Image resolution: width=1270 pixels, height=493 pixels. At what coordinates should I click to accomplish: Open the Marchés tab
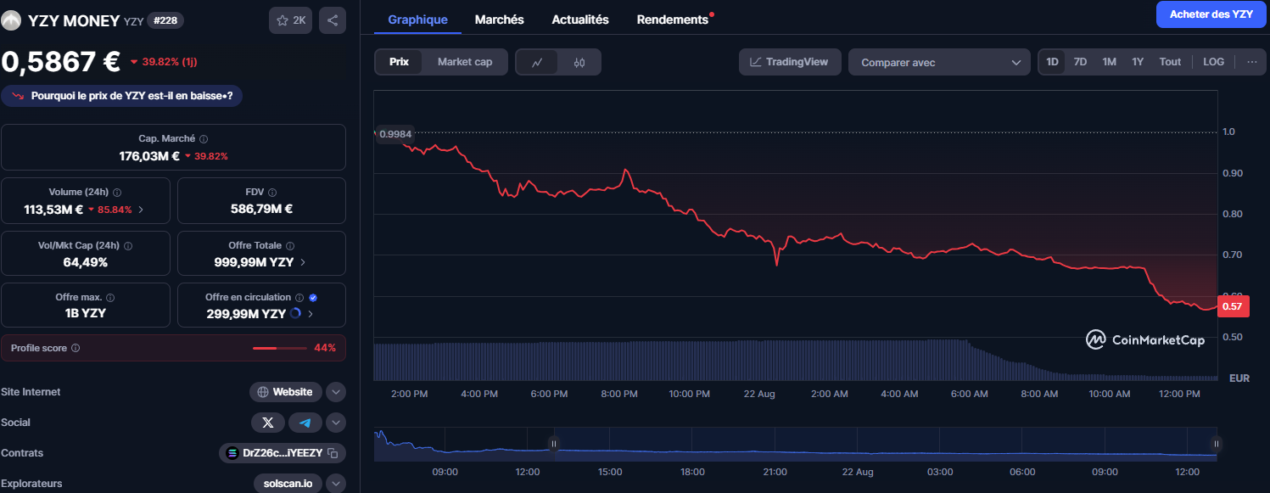[500, 20]
